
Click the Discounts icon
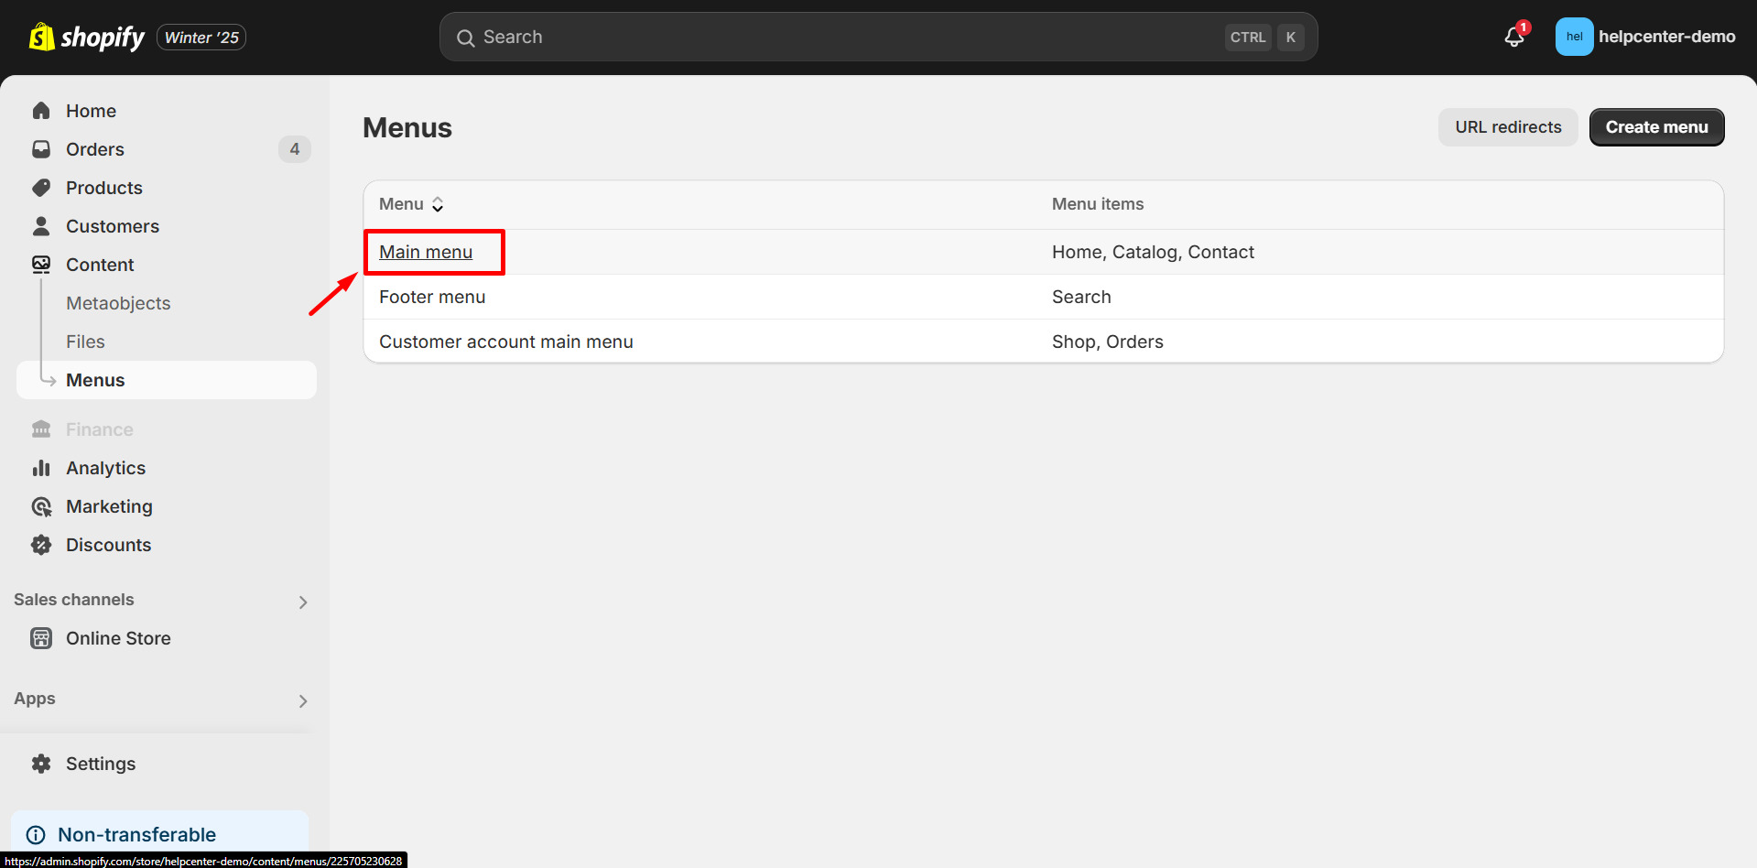tap(41, 544)
